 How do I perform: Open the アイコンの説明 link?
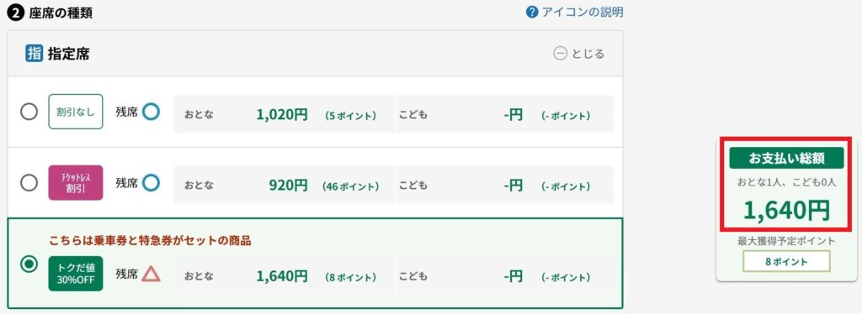[x=583, y=12]
